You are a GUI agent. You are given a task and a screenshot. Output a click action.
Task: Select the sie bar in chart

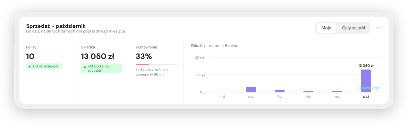pos(308,91)
